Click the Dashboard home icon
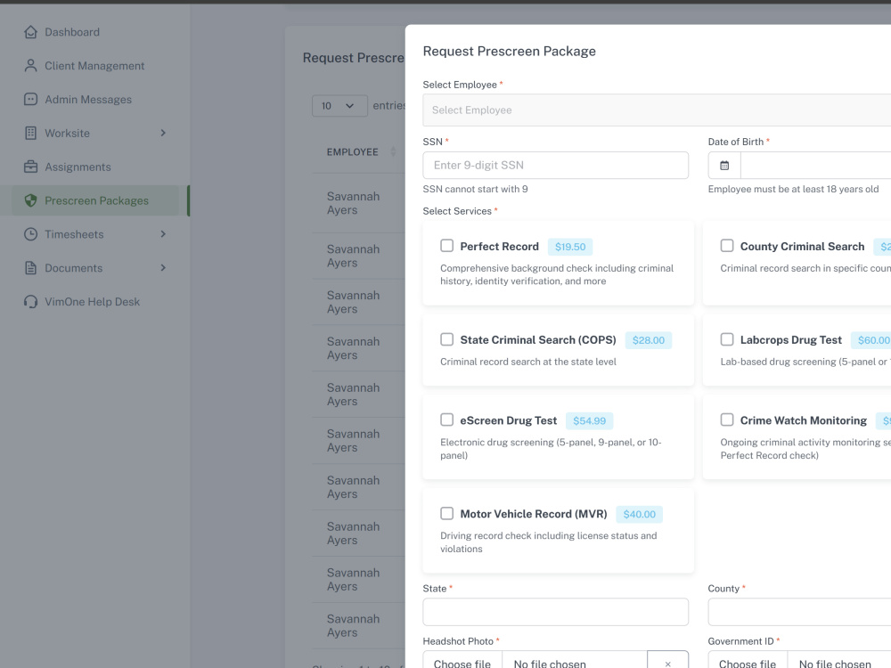 tap(30, 32)
